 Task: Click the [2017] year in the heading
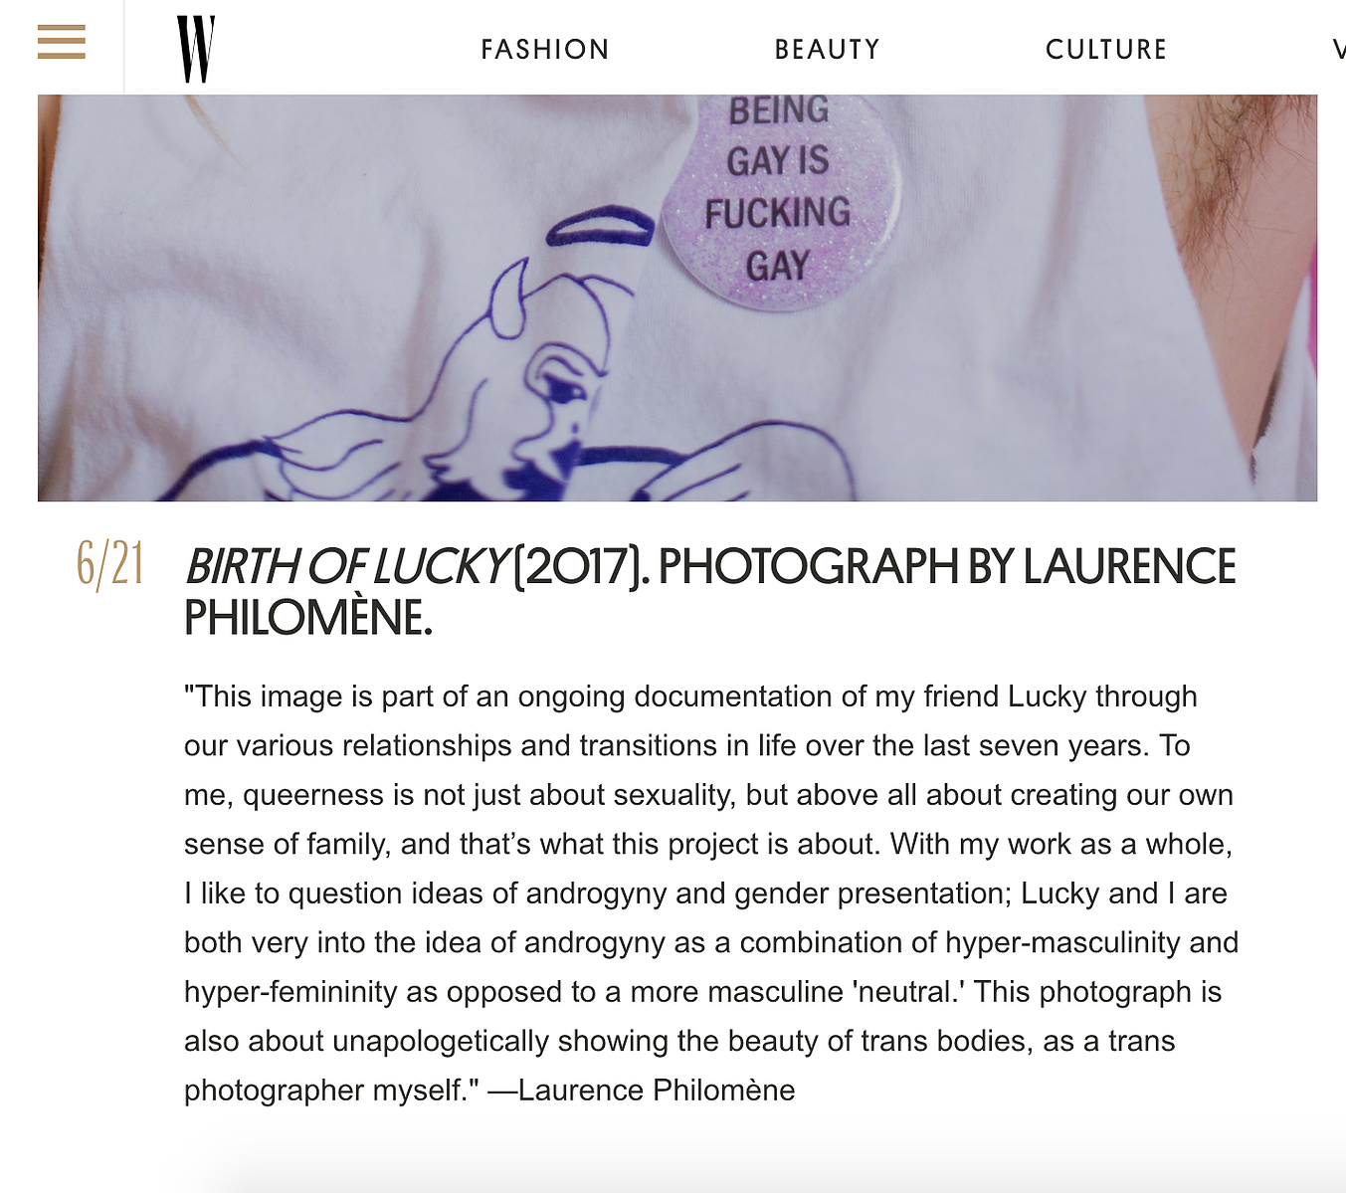pyautogui.click(x=580, y=566)
